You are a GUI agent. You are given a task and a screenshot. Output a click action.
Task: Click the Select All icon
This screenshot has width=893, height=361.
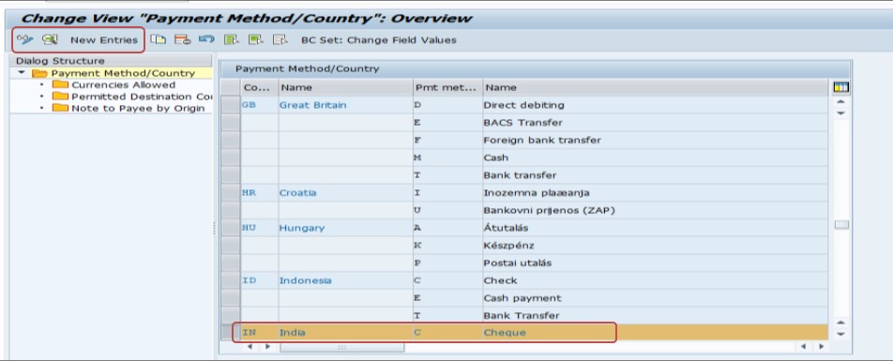coord(231,40)
